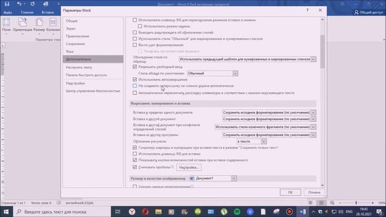Select Правописание category

93,36
